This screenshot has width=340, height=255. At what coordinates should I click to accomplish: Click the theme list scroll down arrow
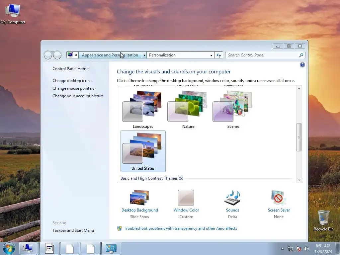tap(299, 180)
